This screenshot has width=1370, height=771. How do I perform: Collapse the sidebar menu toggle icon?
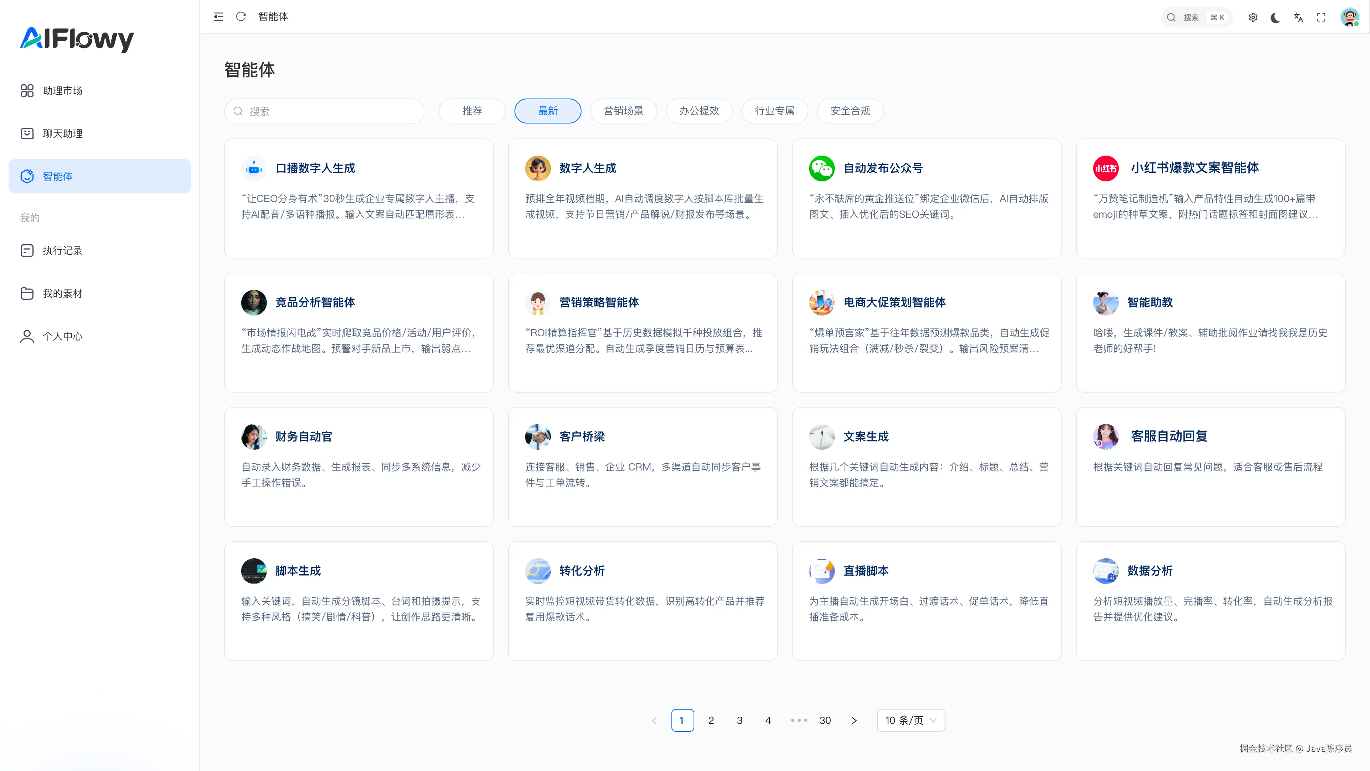[x=219, y=16]
